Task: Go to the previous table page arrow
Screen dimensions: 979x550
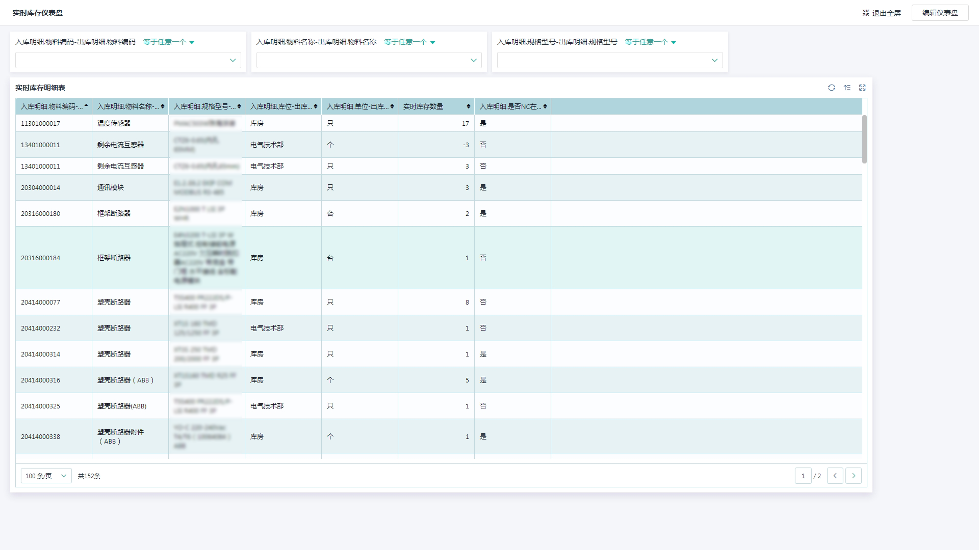Action: [x=835, y=476]
